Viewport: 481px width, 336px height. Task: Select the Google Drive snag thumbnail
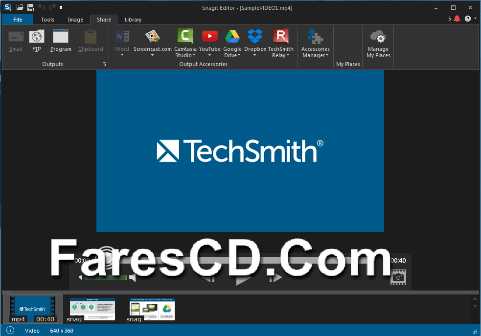152,309
